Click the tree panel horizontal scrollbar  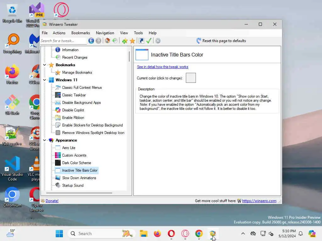pyautogui.click(x=79, y=193)
